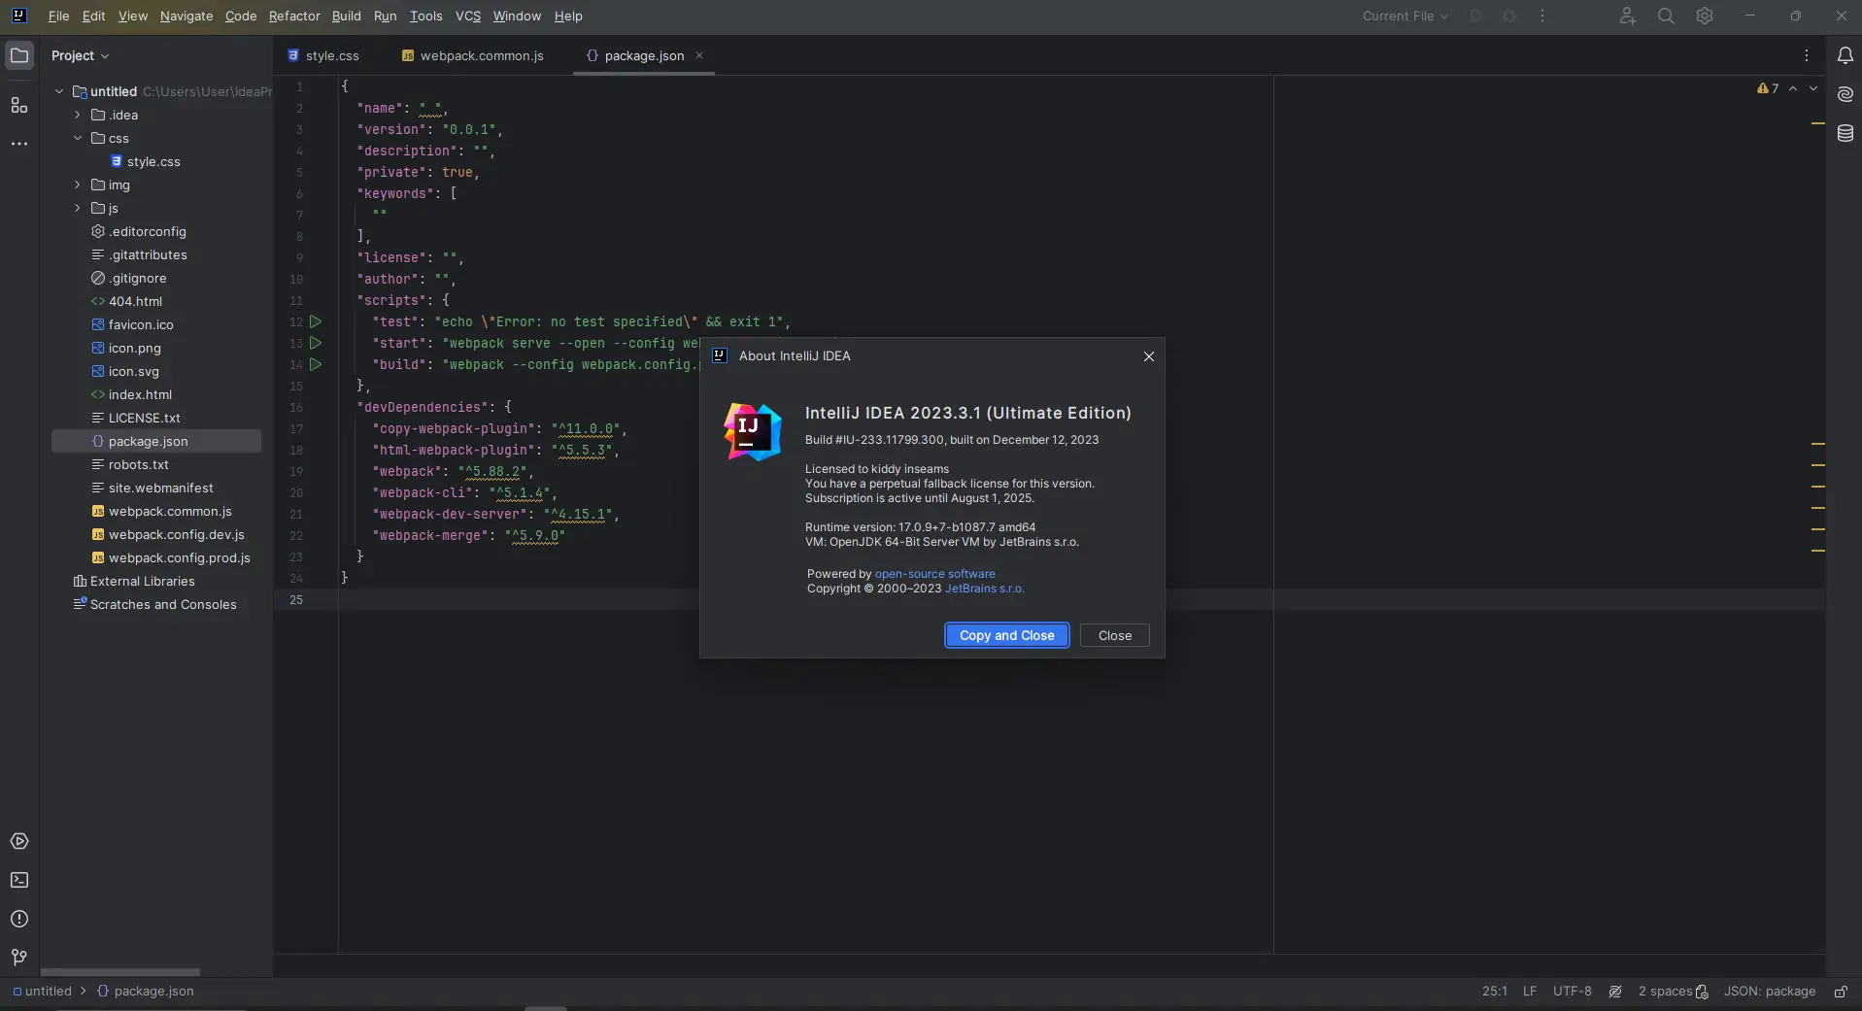Switch to style.css tab
The width and height of the screenshot is (1862, 1011).
(323, 55)
